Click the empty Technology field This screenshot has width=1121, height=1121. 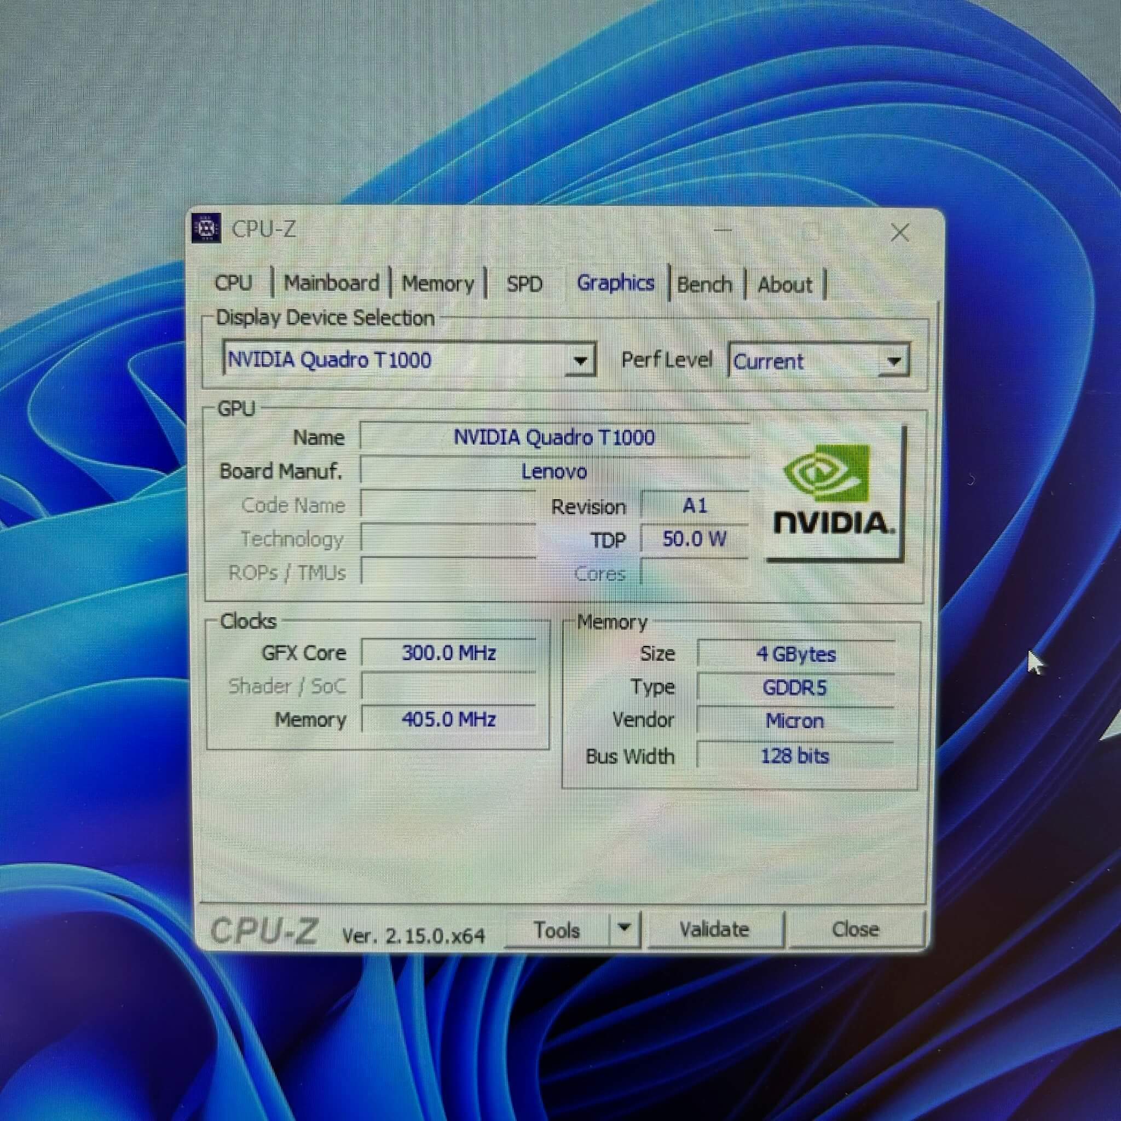(448, 538)
